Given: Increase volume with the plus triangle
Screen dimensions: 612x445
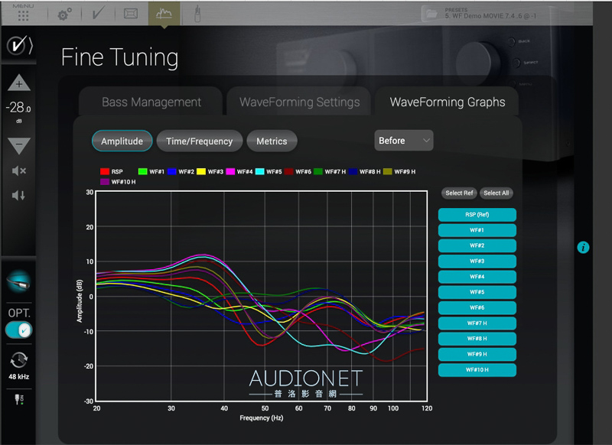Looking at the screenshot, I should pyautogui.click(x=19, y=83).
